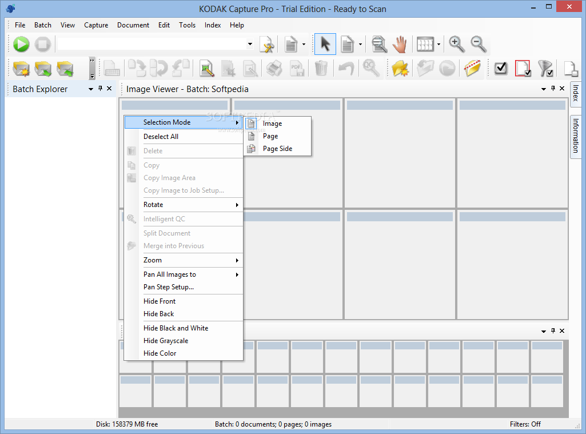Click the new folder star icon
The width and height of the screenshot is (586, 434).
400,69
